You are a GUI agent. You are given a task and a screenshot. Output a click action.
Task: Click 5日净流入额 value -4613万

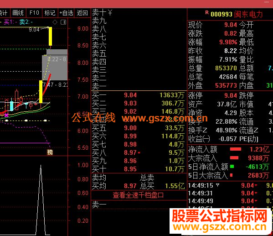coord(258,167)
